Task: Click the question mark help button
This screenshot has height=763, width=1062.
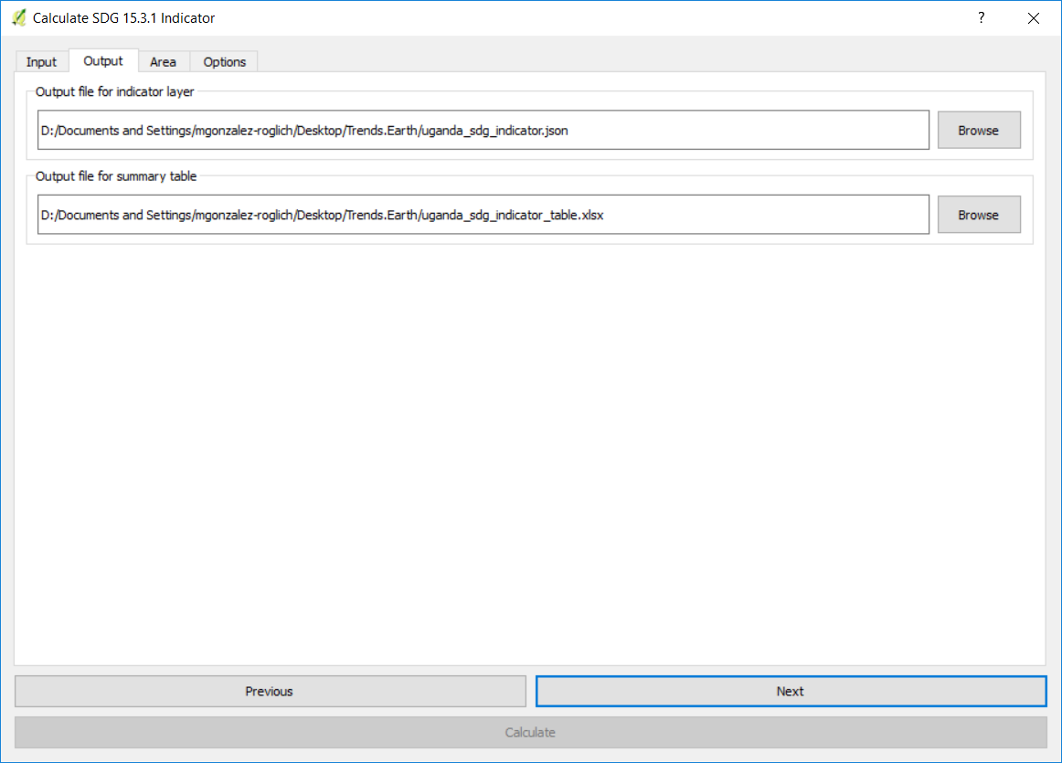Action: point(981,17)
